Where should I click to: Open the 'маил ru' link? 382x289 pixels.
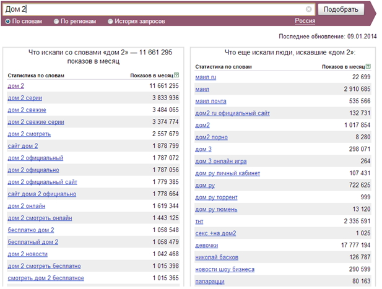pos(206,77)
